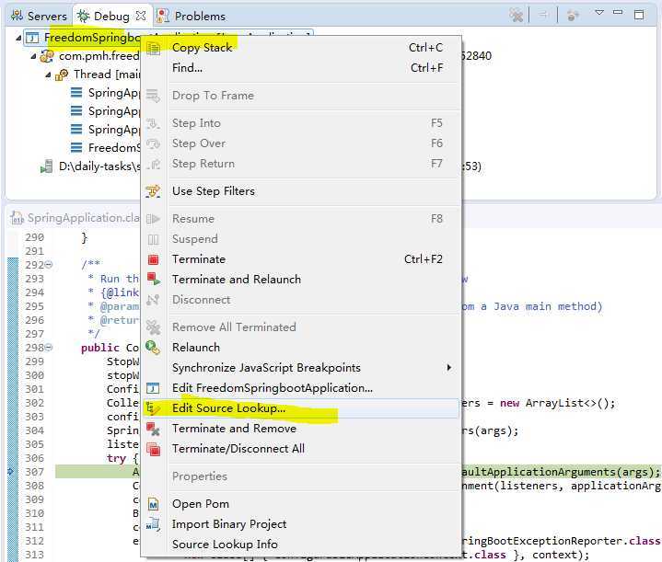Fold the method at line 298
Image resolution: width=662 pixels, height=562 pixels.
(49, 348)
